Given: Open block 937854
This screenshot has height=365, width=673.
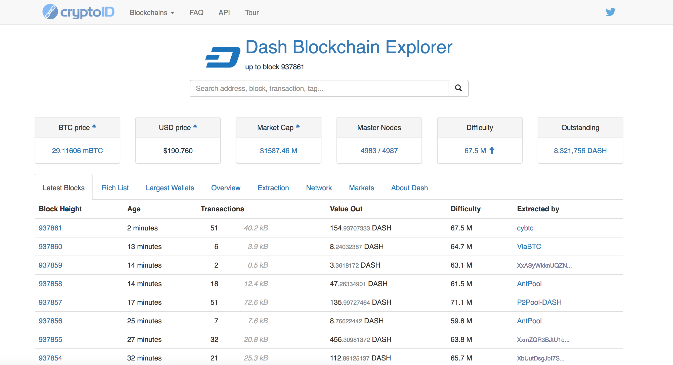Looking at the screenshot, I should 50,358.
